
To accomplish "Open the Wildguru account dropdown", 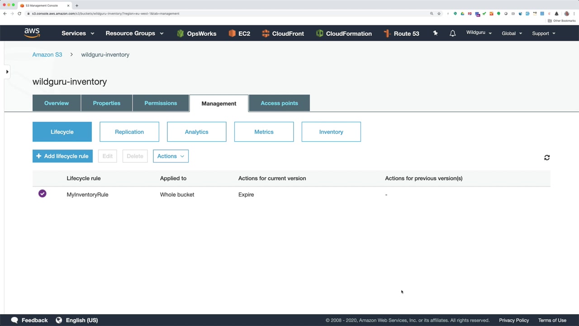I will (x=479, y=33).
